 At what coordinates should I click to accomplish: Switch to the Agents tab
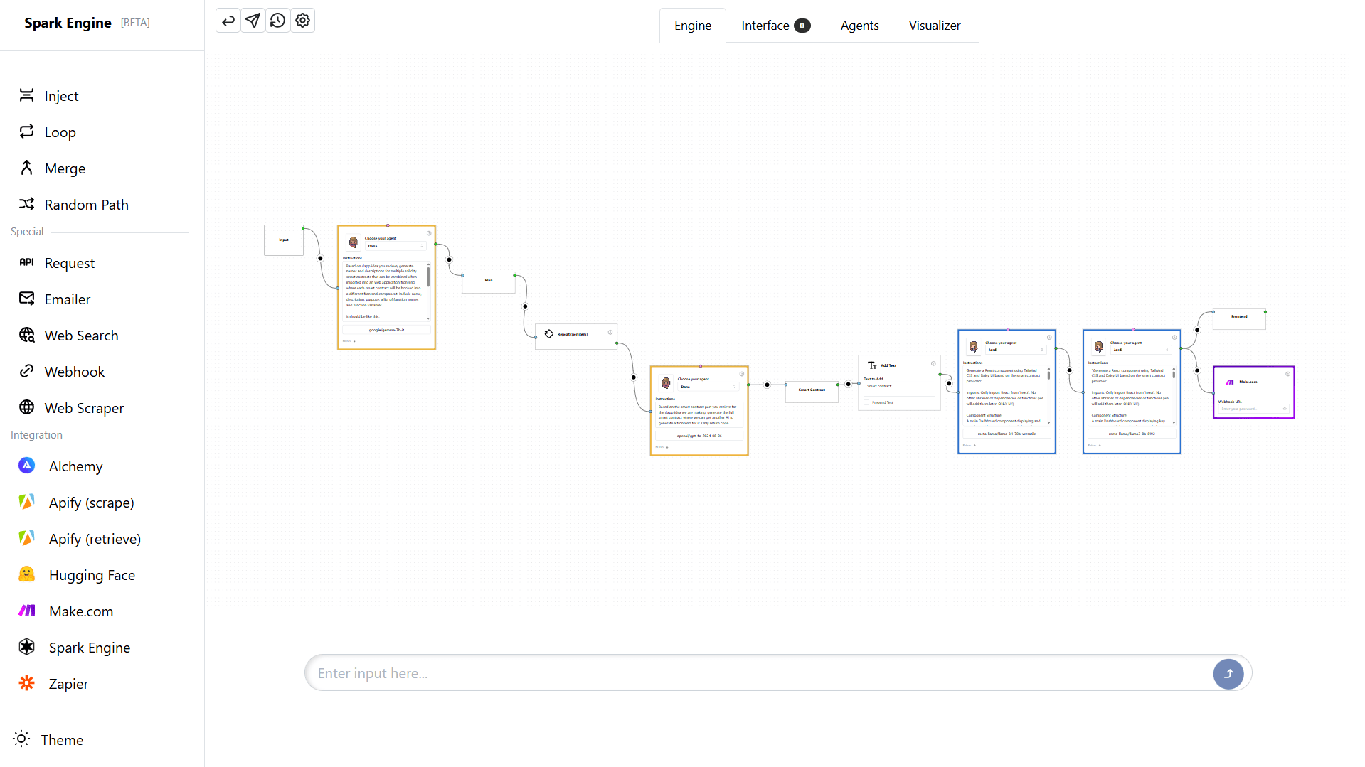tap(859, 26)
